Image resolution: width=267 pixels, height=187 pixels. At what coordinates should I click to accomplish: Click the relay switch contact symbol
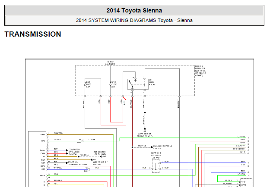click(x=131, y=84)
